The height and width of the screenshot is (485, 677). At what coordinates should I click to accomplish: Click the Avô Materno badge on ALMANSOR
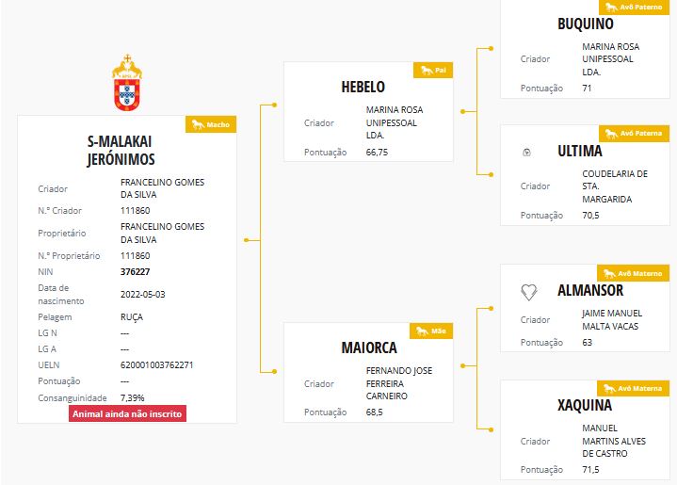(x=633, y=273)
